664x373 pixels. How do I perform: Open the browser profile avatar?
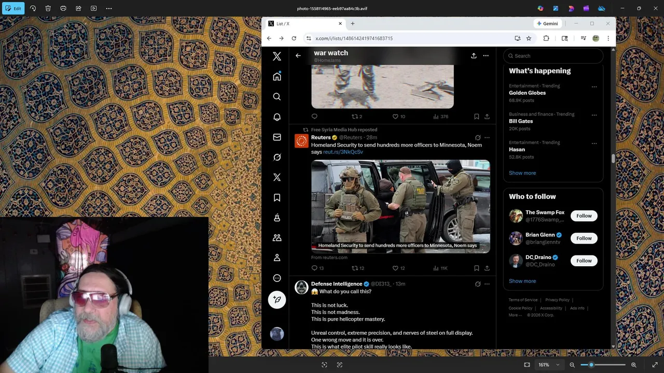[596, 38]
